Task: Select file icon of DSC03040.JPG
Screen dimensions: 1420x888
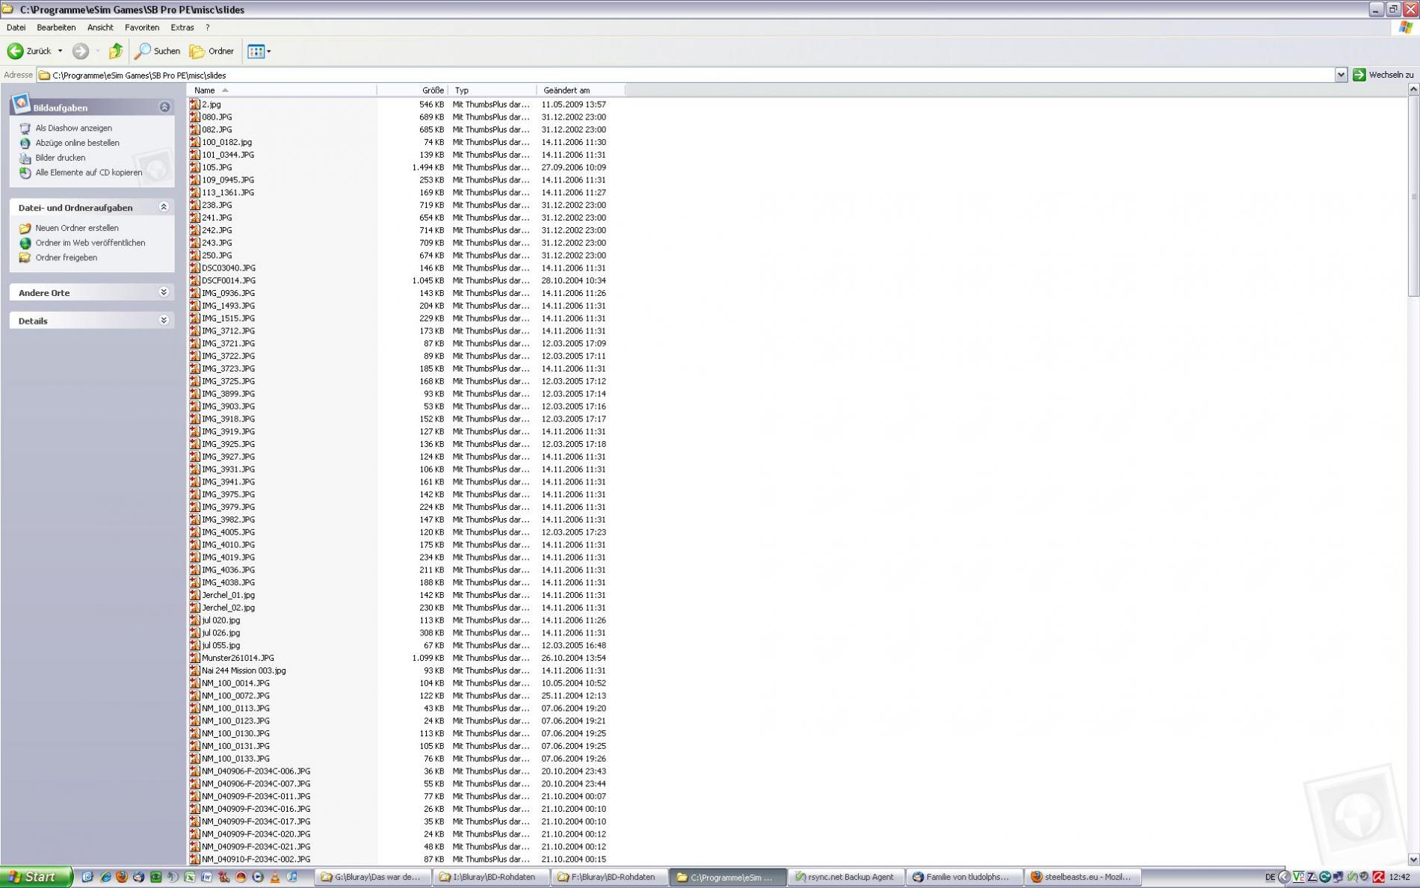Action: point(194,268)
